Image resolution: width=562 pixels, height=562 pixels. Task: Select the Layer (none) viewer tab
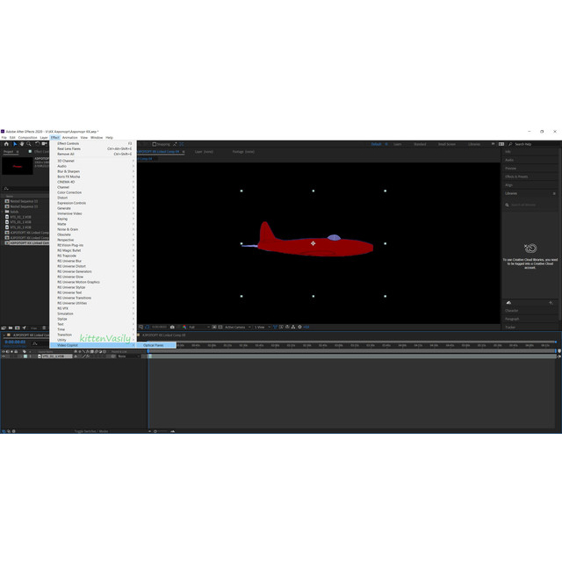coord(204,152)
